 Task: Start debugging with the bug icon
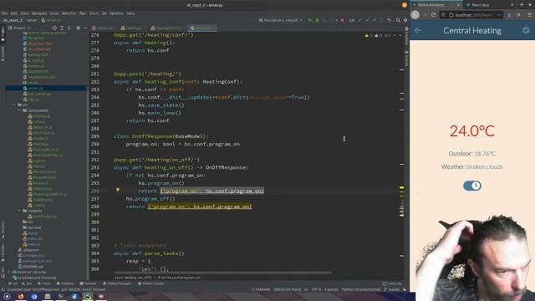click(x=318, y=20)
